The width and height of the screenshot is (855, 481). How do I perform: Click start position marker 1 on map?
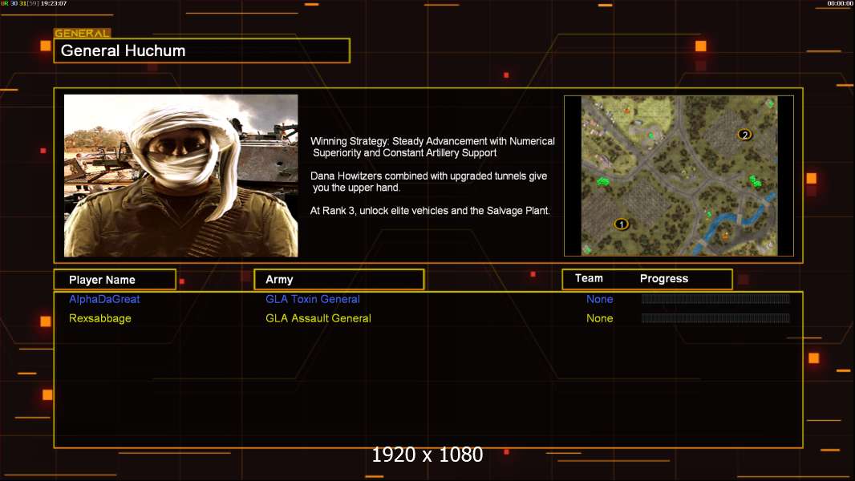click(620, 224)
